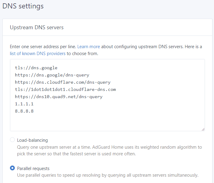Place cursor on the 8.8.8.8 line
Viewport: 214px width, 183px height.
click(24, 111)
